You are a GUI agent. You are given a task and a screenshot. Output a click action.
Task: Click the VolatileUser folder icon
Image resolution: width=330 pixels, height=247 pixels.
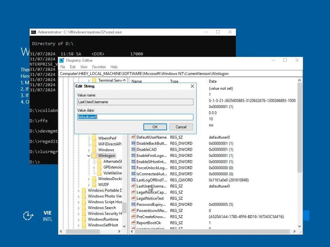click(x=100, y=173)
